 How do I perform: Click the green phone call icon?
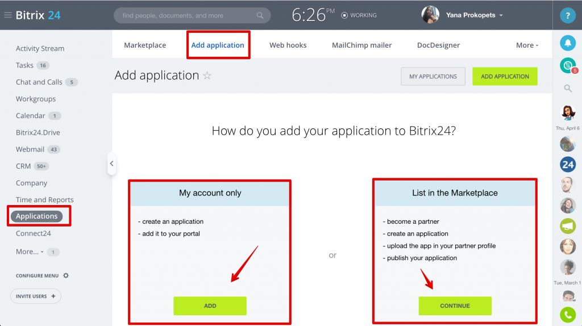pyautogui.click(x=568, y=315)
